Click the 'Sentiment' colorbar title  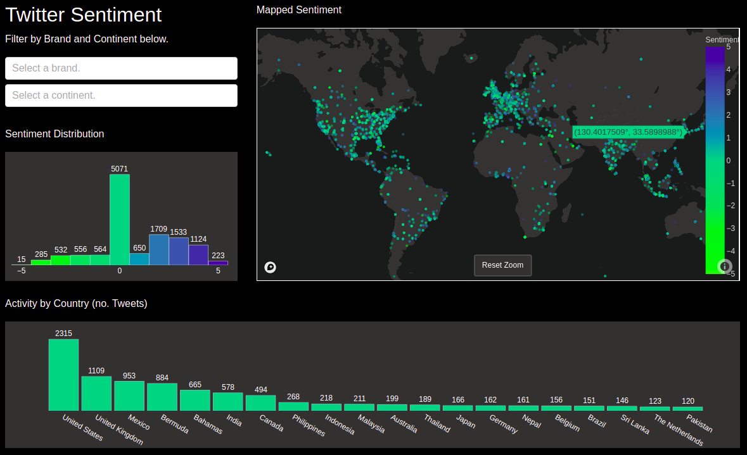pyautogui.click(x=722, y=39)
